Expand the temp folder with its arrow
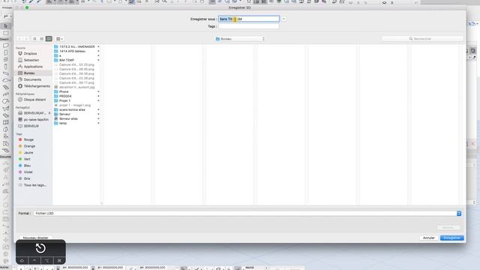Screen dimensions: 480x270 (98, 123)
